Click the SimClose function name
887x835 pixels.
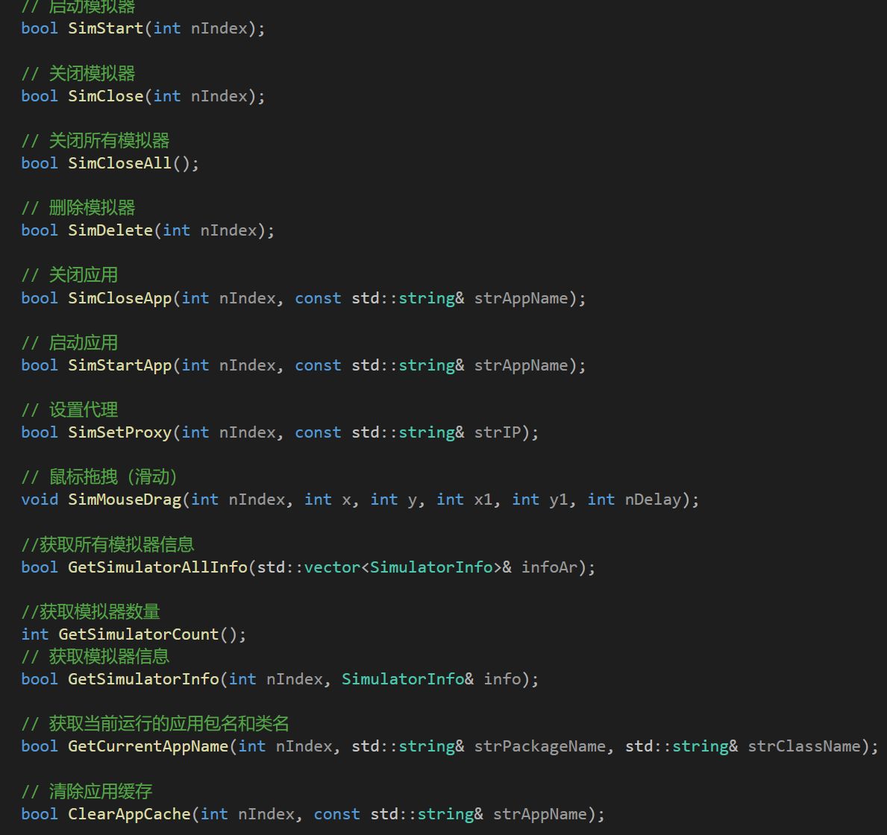(x=106, y=96)
